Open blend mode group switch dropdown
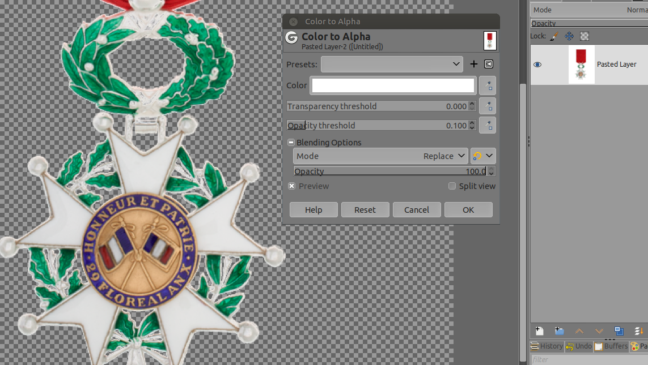Viewport: 648px width, 365px height. click(x=483, y=156)
